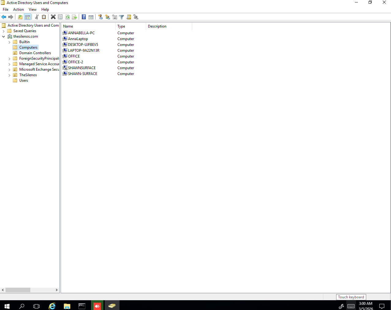Select thesilenos.com in the tree

coord(26,36)
